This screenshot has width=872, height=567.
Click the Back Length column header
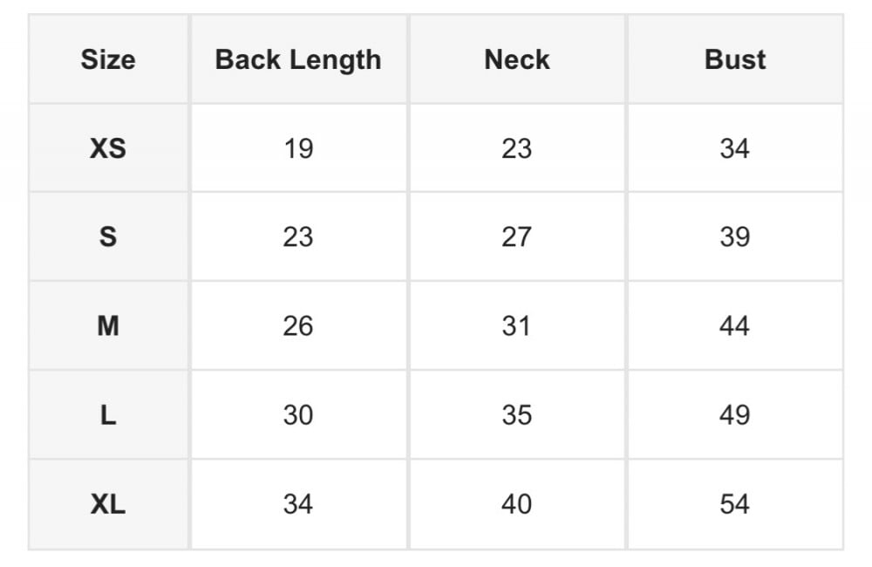298,59
